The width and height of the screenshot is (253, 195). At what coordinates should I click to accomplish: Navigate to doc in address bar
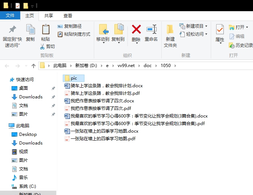pyautogui.click(x=148, y=66)
